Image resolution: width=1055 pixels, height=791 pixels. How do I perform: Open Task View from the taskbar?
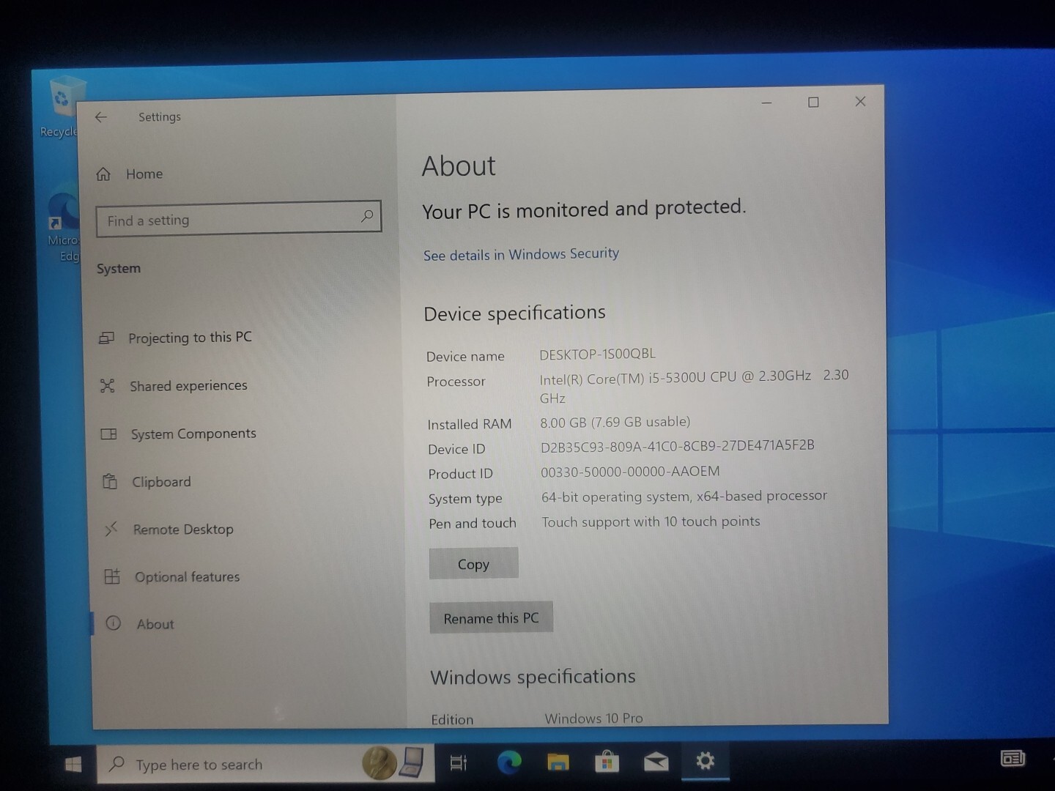[x=459, y=763]
